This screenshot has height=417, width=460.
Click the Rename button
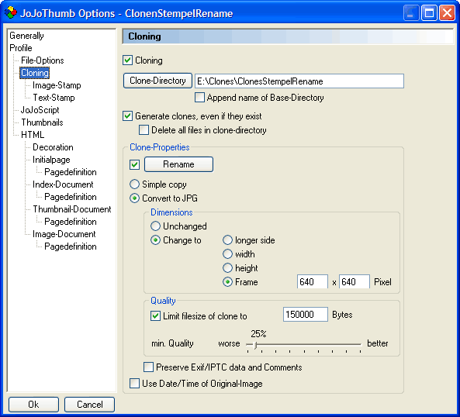point(178,164)
